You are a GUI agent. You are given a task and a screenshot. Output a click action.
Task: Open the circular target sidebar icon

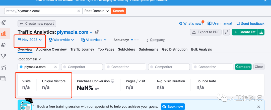3,45
